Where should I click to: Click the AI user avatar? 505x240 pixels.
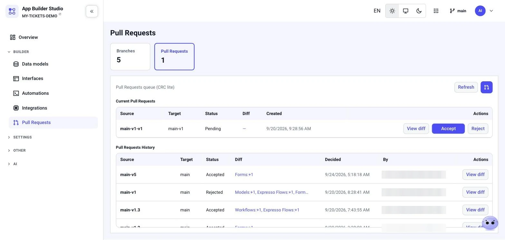(480, 11)
